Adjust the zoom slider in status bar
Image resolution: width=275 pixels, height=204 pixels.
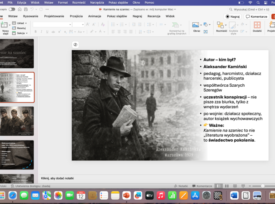click(x=262, y=186)
